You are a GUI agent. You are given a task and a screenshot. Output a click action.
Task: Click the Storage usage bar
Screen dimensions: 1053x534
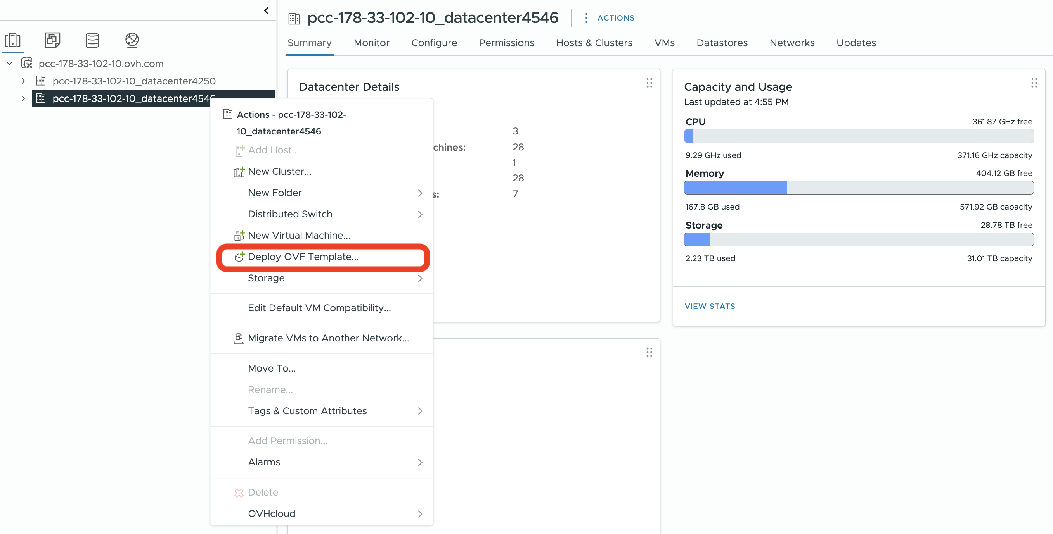coord(858,239)
